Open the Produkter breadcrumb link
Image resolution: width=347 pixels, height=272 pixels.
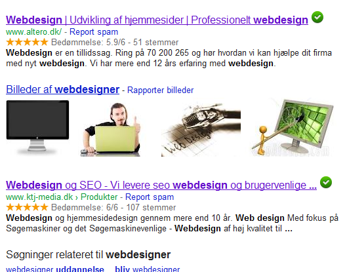pos(99,197)
